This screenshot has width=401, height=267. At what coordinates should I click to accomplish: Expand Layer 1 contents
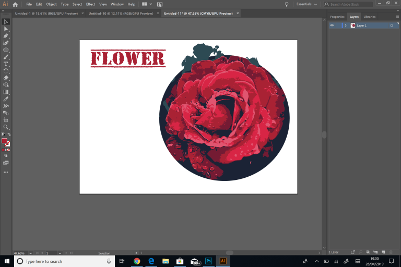[346, 26]
